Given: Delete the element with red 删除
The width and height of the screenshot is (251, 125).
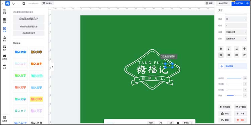Looking at the screenshot, I should point(240,120).
